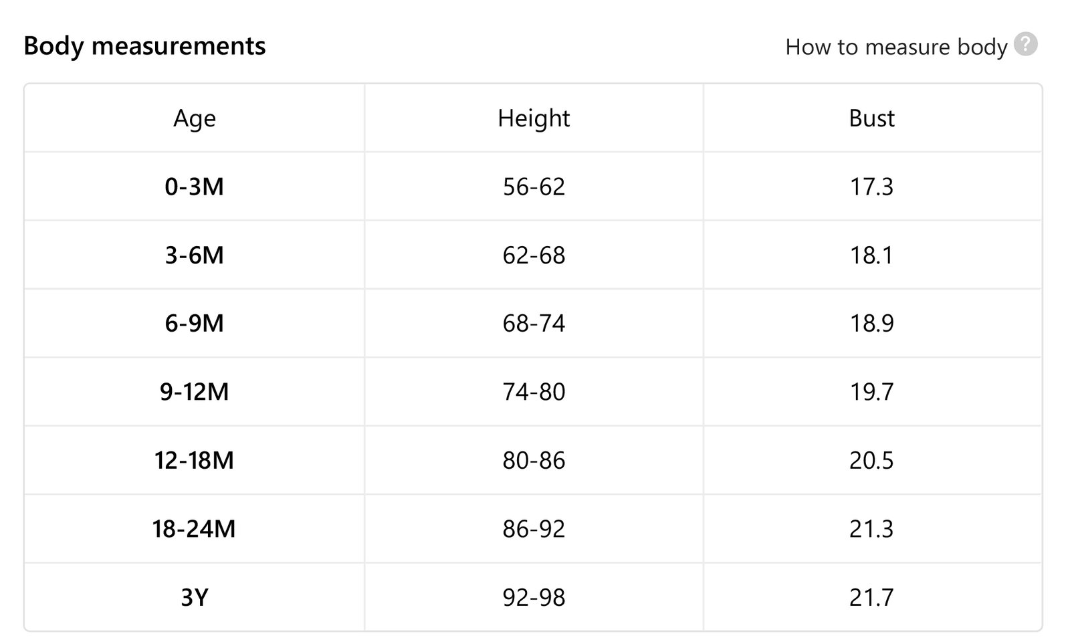Click the 20.5 bust value
This screenshot has height=644, width=1070.
[x=871, y=460]
